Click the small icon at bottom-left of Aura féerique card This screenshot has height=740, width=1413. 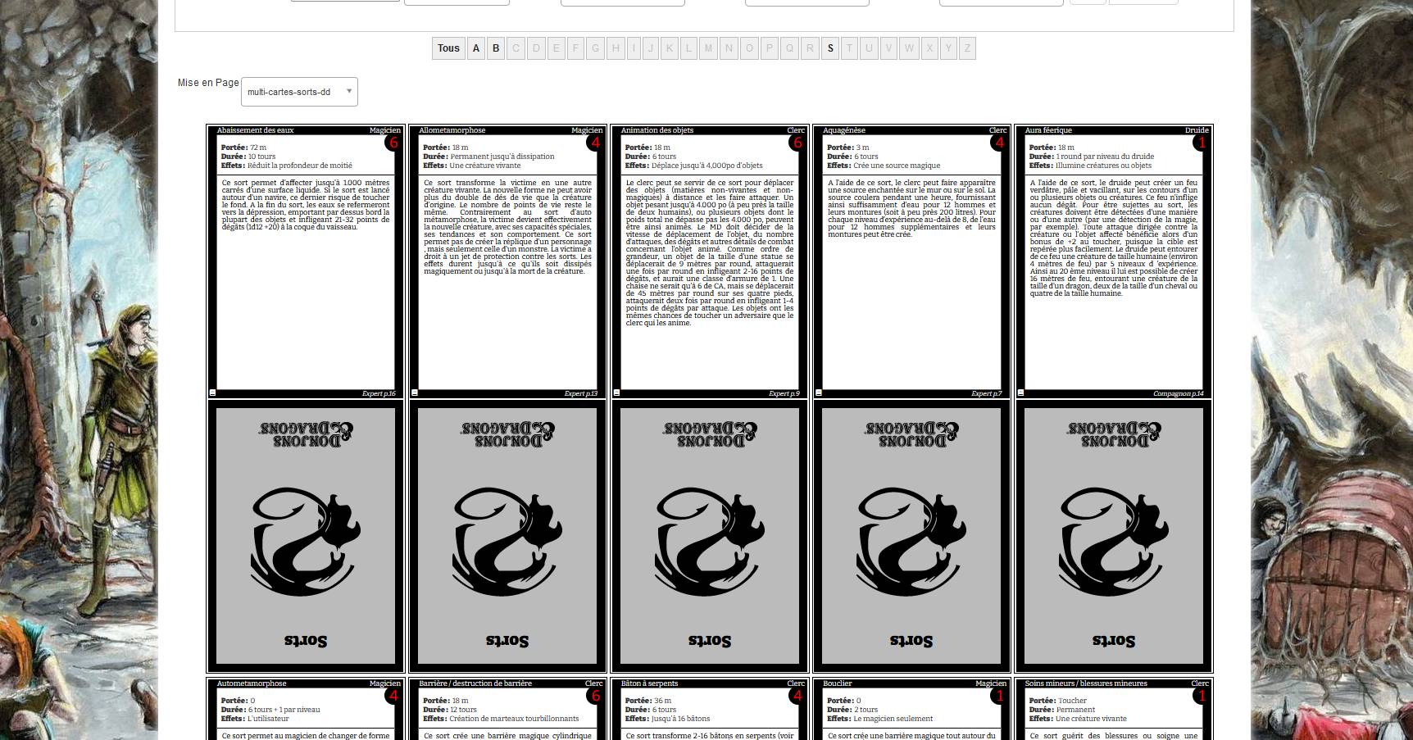[x=1020, y=393]
